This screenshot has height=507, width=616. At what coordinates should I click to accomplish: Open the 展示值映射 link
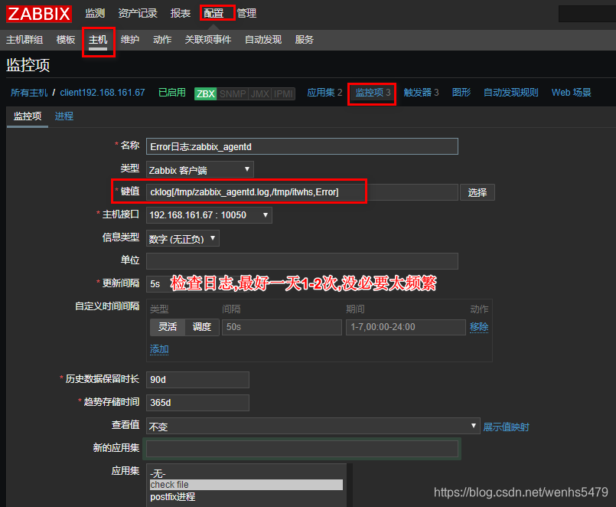coord(506,427)
